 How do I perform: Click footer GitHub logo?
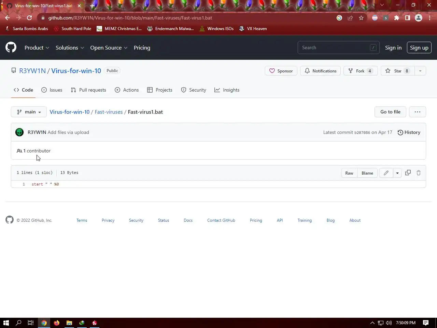point(10,220)
